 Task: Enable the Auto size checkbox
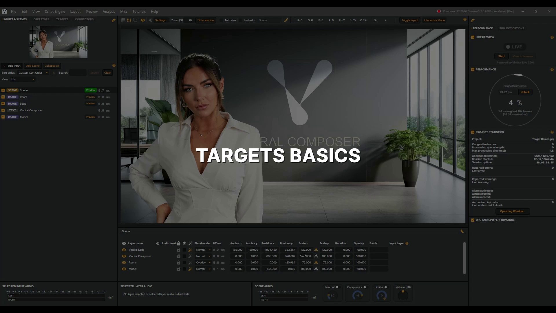(x=221, y=20)
